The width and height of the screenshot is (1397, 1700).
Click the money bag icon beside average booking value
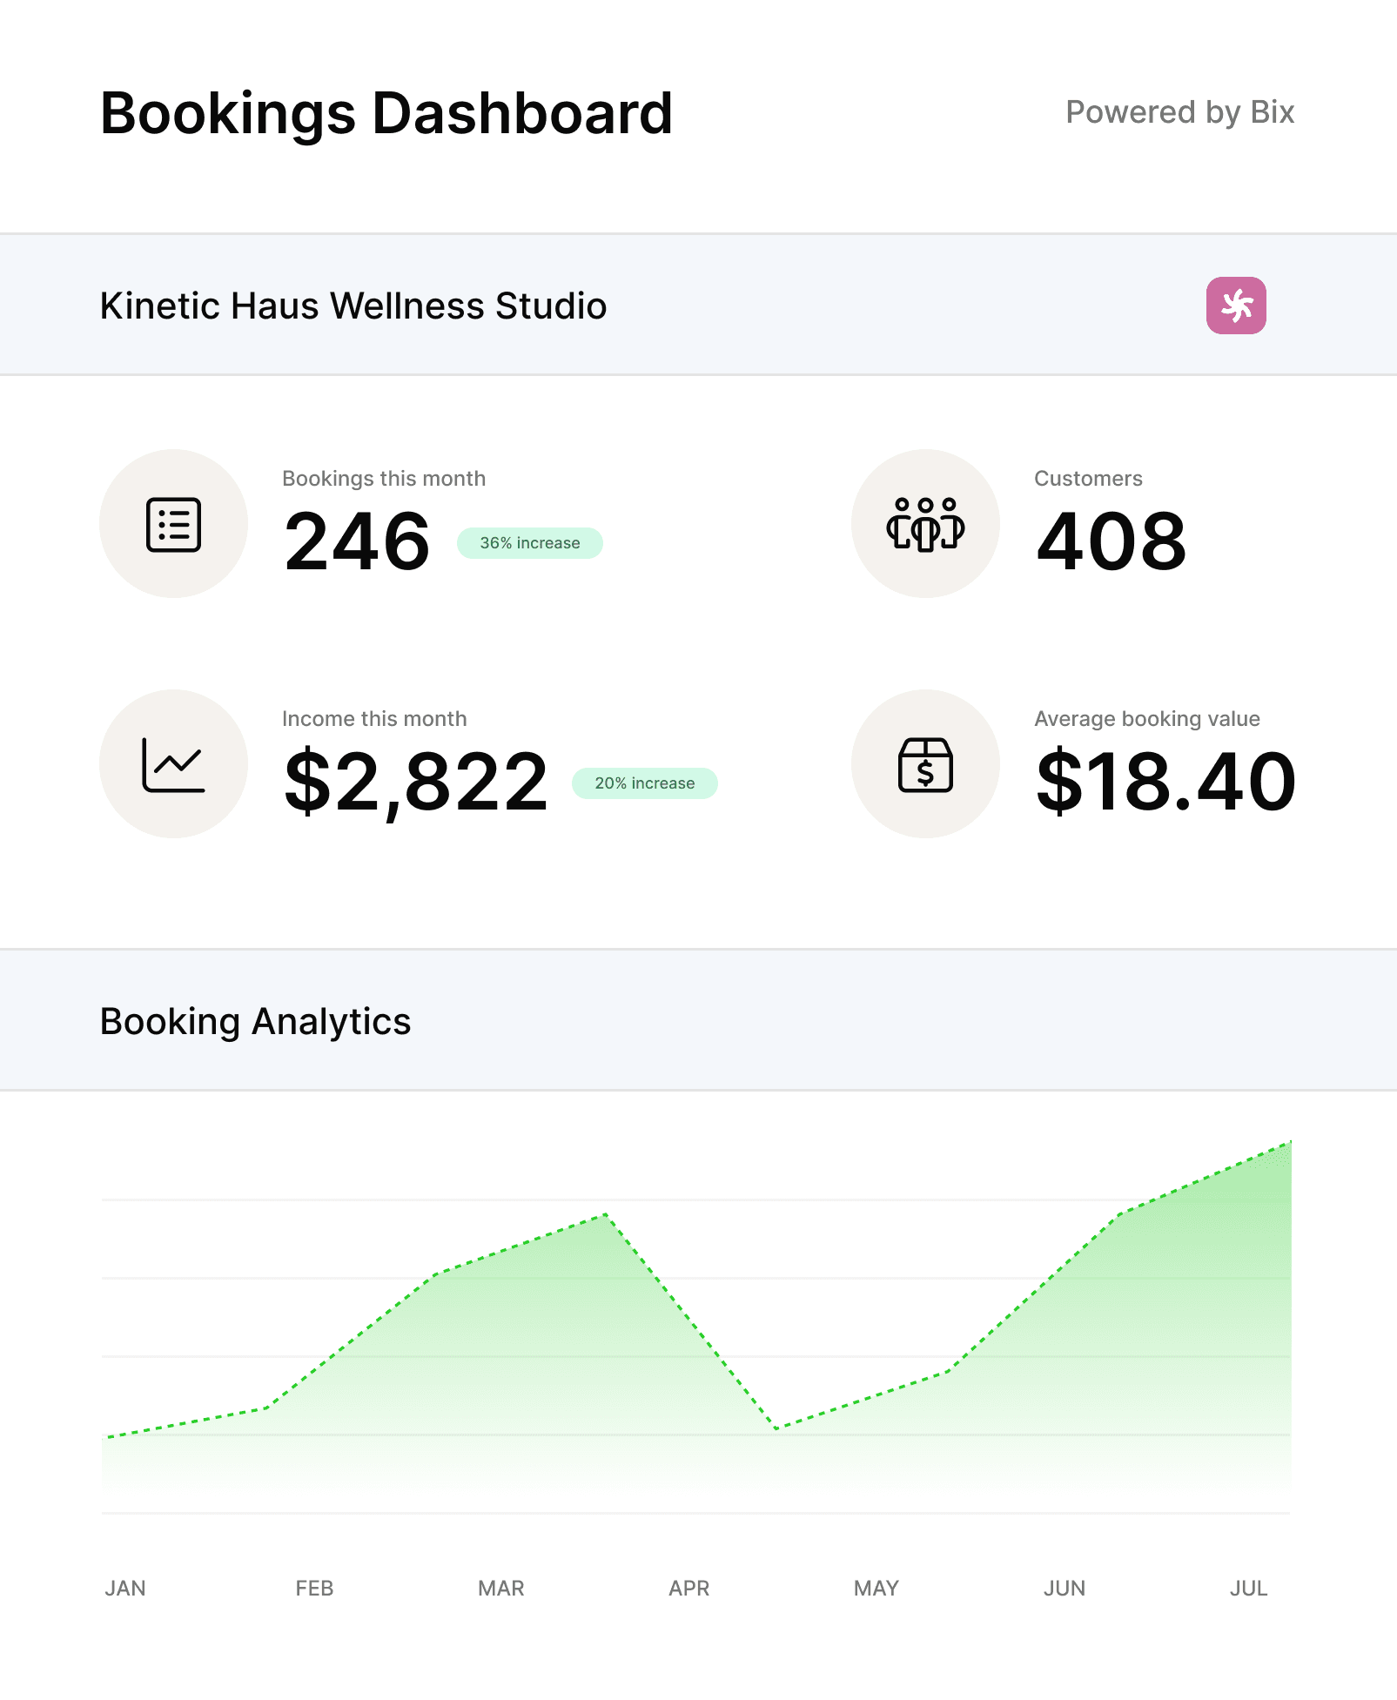[926, 763]
